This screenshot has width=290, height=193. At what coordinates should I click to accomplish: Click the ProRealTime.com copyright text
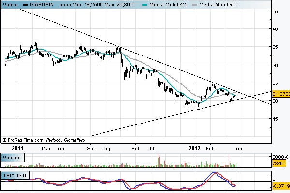click(23, 140)
